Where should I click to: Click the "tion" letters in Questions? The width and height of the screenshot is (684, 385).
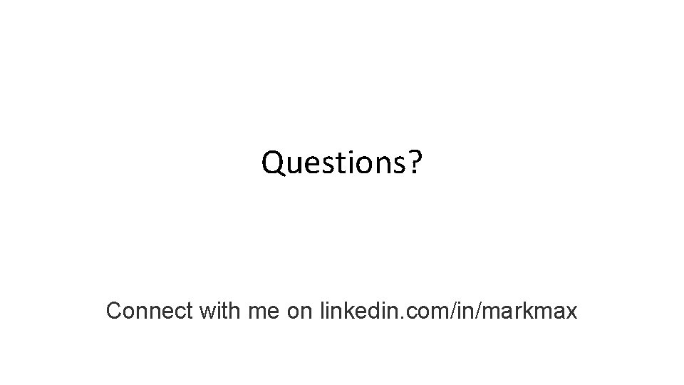pos(364,163)
